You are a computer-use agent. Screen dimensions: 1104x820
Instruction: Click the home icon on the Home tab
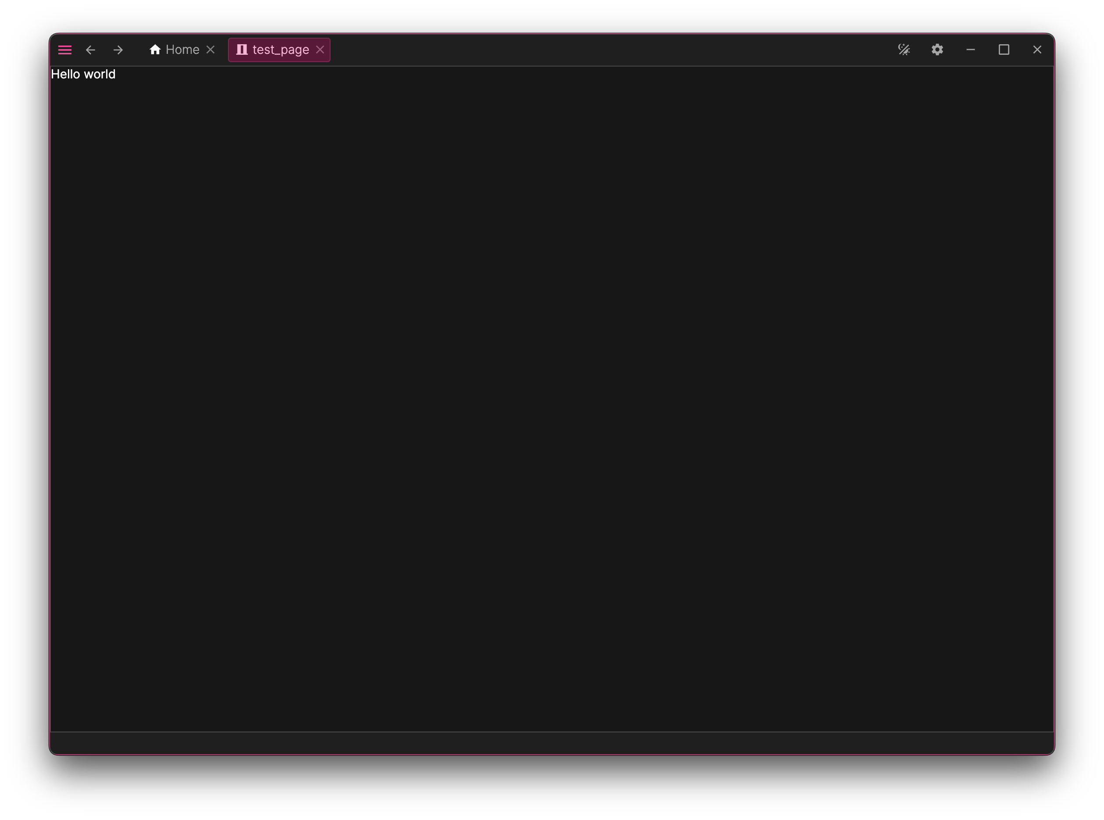[156, 49]
